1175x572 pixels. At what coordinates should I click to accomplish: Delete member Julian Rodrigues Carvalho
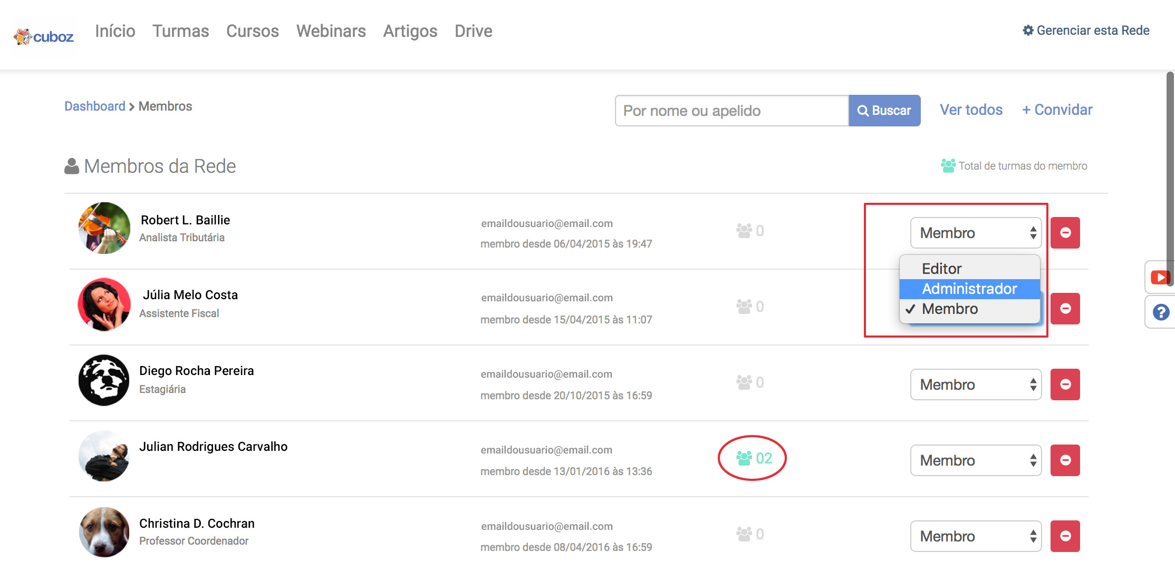coord(1065,460)
